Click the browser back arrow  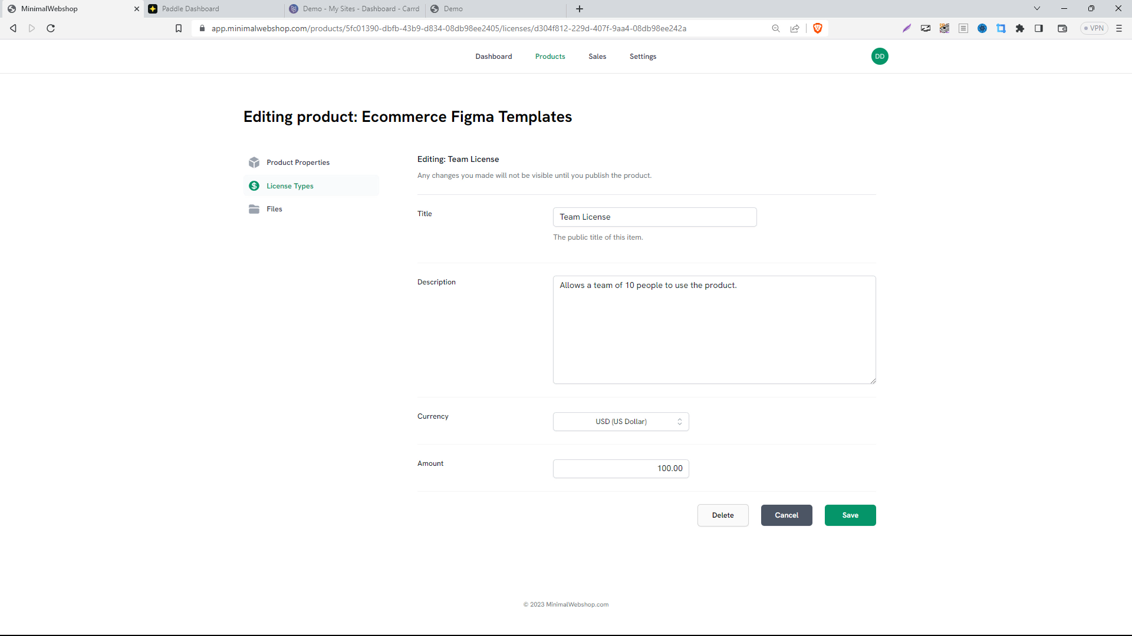click(13, 28)
